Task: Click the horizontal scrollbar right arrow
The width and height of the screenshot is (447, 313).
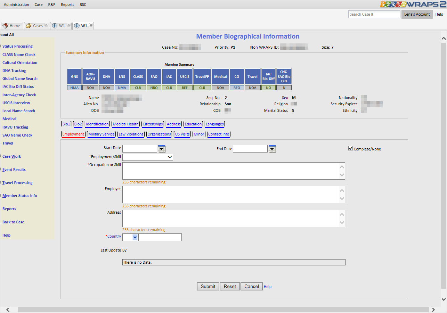Action: tap(433, 310)
